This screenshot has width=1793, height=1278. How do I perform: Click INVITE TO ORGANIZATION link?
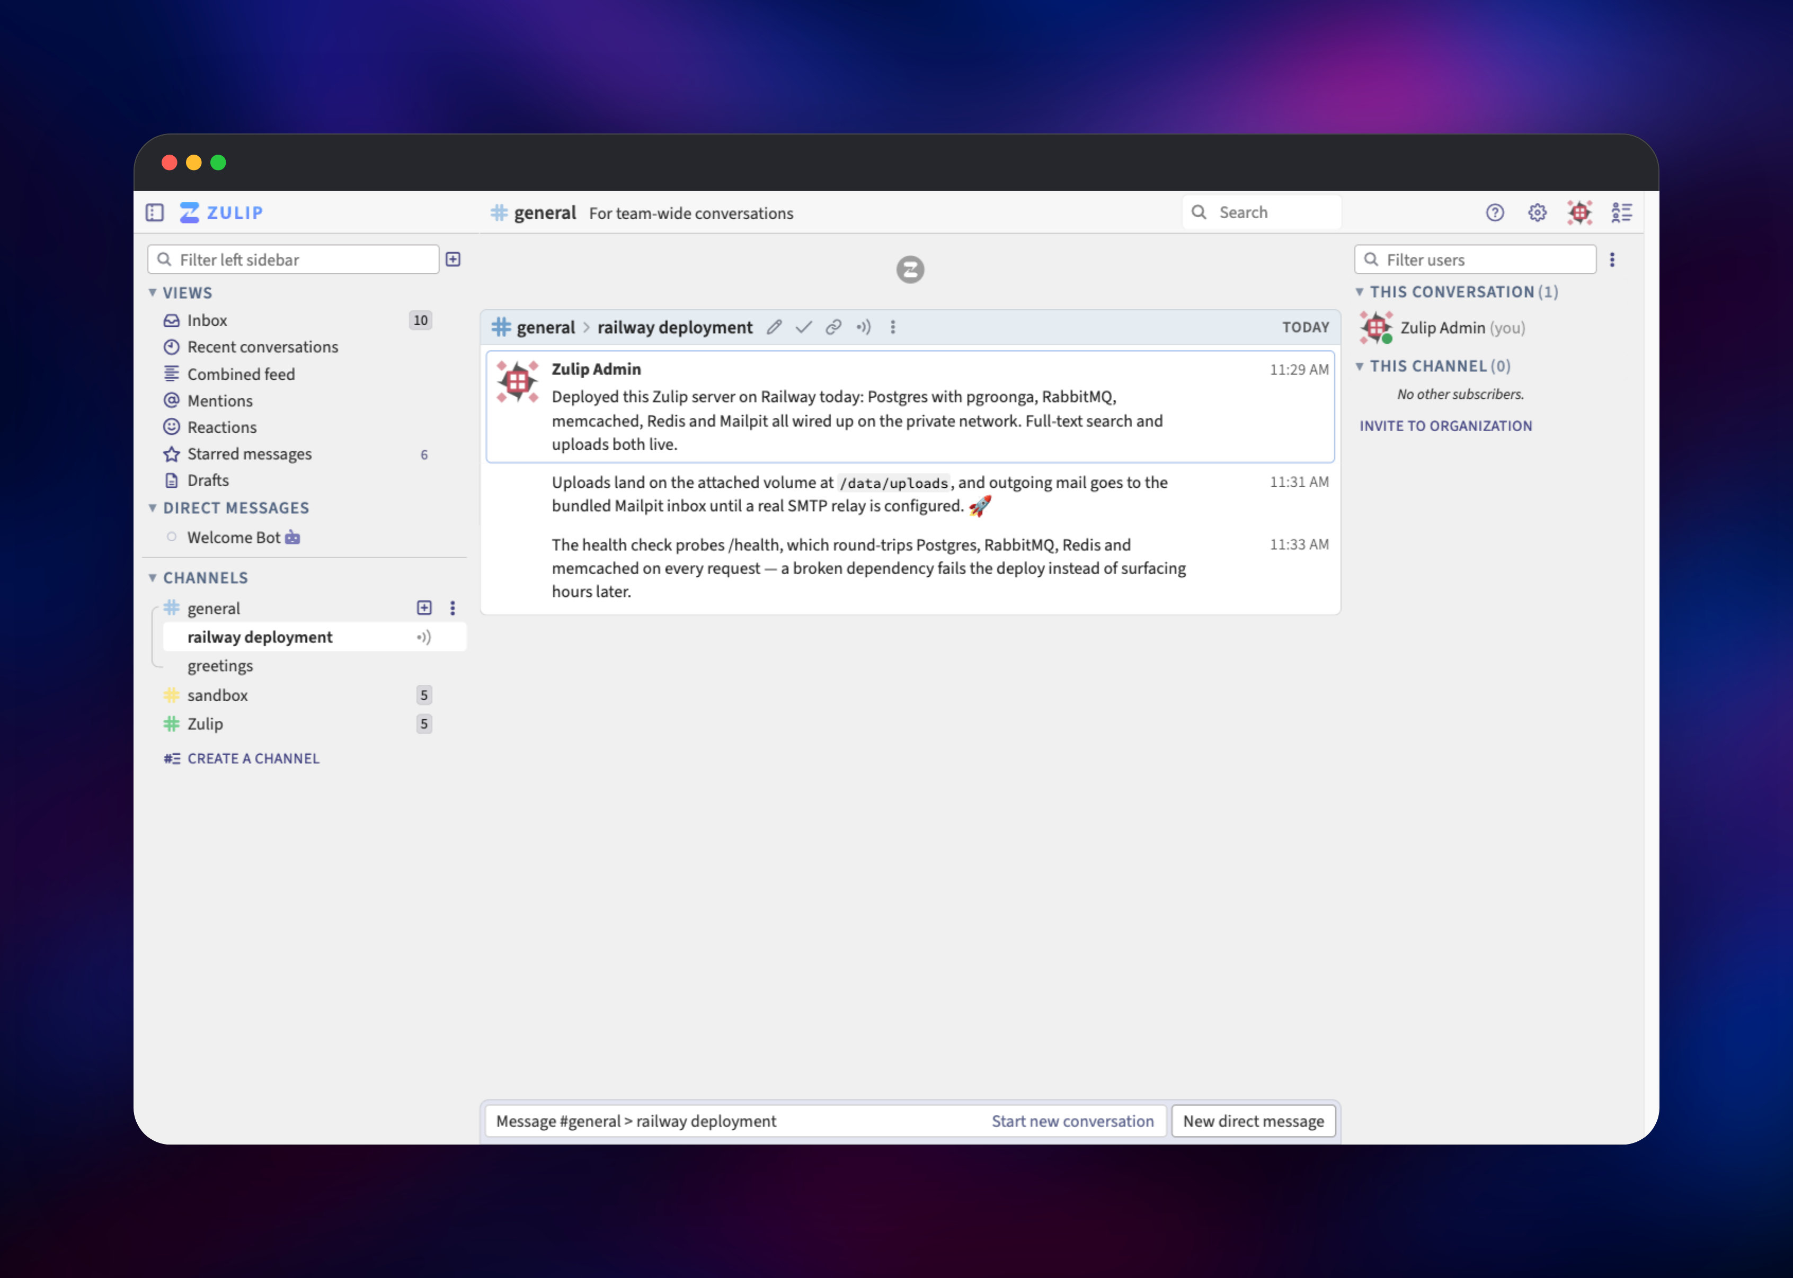coord(1446,426)
